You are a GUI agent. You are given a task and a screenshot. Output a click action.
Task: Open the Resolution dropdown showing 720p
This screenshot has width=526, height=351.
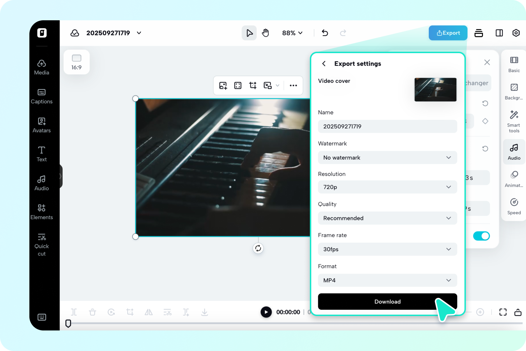click(388, 187)
